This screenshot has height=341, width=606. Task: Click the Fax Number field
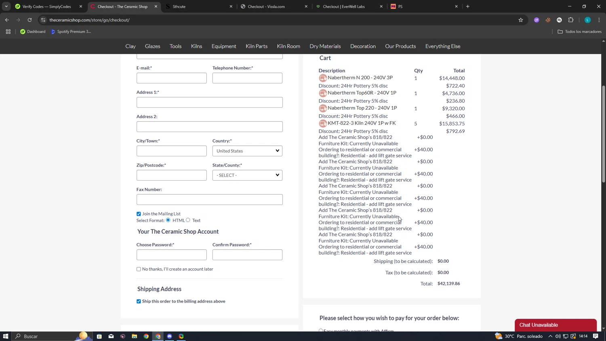210,199
